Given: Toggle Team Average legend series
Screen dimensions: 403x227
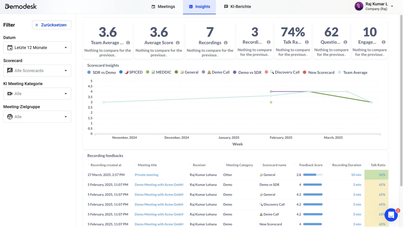Looking at the screenshot, I should 352,72.
